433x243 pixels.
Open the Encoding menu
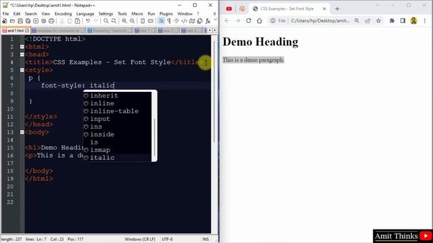(63, 13)
